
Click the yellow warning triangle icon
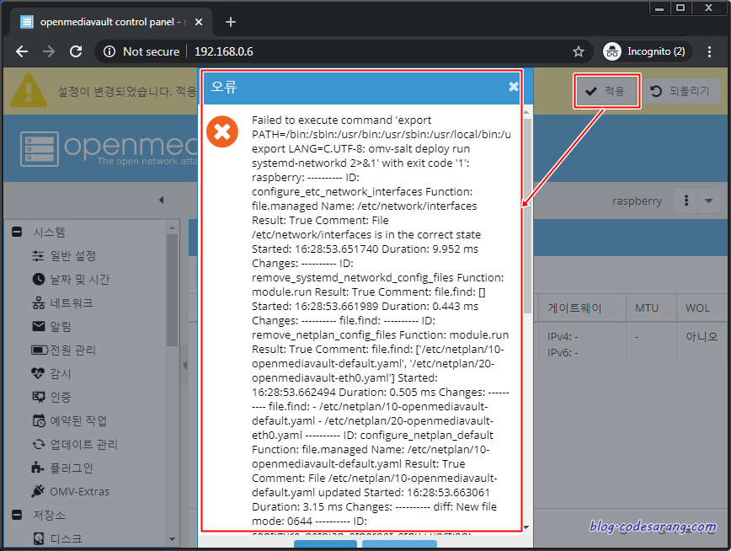click(29, 90)
